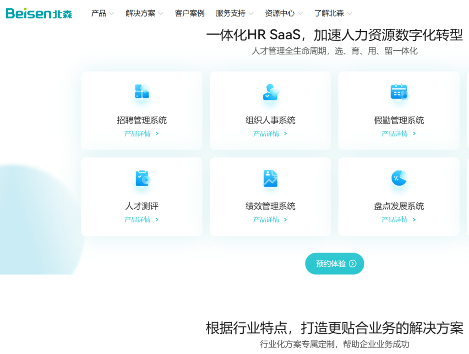Click the 招聘管理系统 blocks icon

click(142, 91)
